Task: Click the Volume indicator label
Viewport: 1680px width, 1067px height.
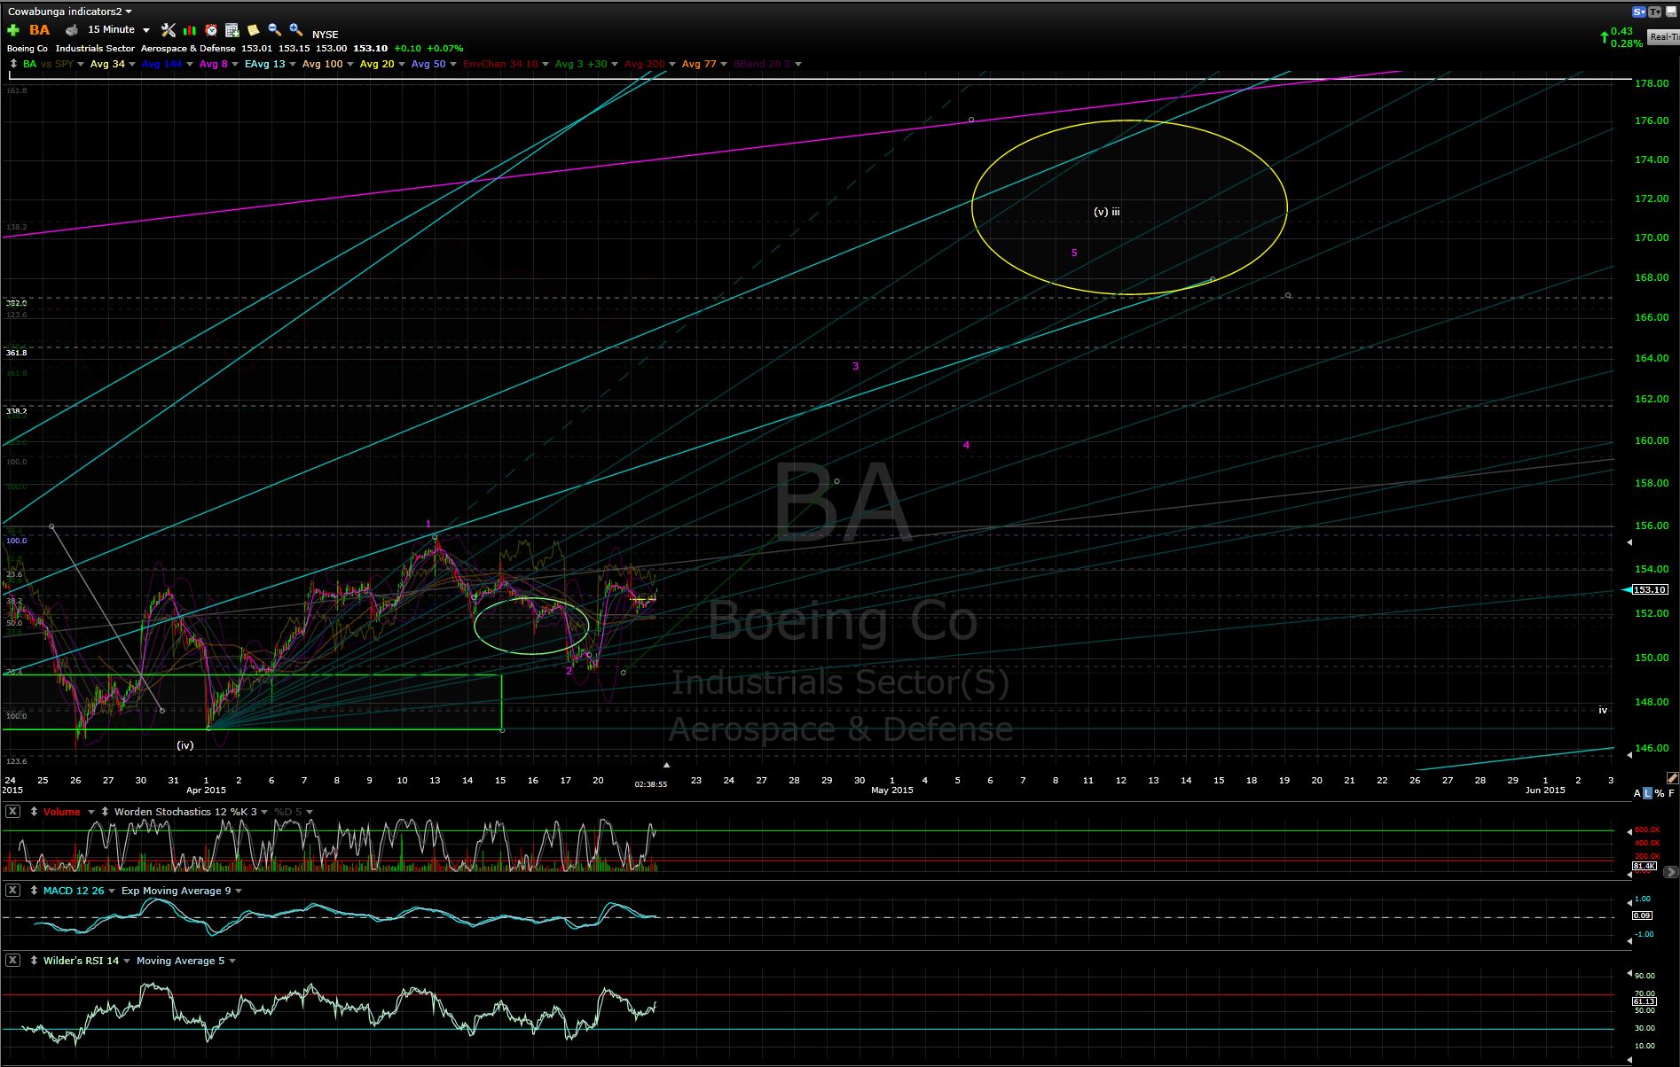Action: coord(61,812)
